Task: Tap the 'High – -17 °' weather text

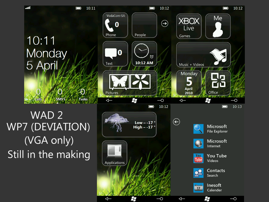Action: 144,127
